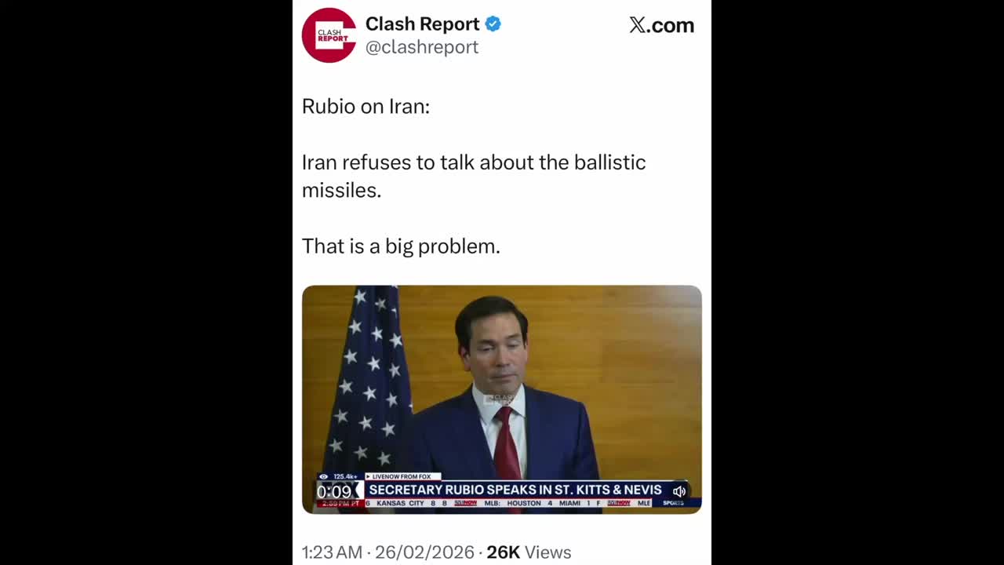Click the X.com logo
This screenshot has height=565, width=1004.
661,25
